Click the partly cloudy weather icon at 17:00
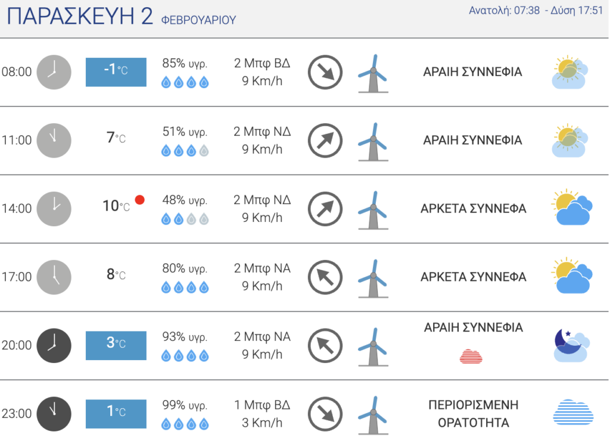 point(572,276)
